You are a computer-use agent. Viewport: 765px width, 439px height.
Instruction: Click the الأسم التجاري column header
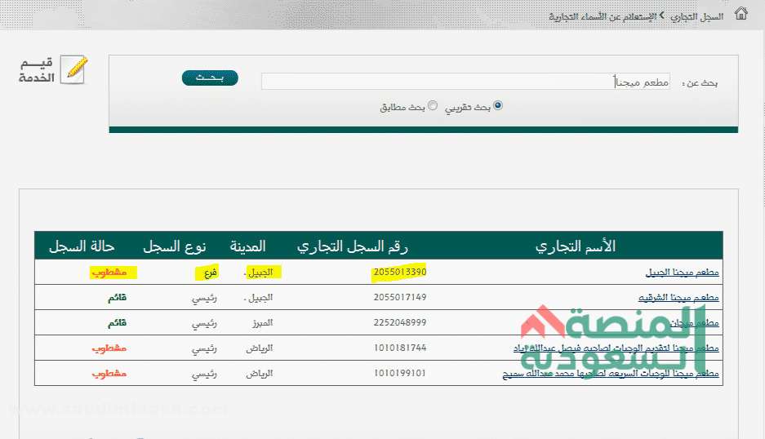(575, 246)
